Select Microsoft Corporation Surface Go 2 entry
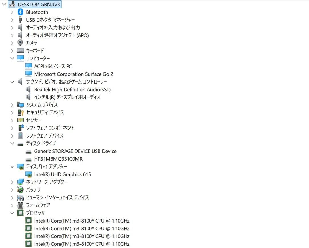This screenshot has height=248, width=309. 73,74
